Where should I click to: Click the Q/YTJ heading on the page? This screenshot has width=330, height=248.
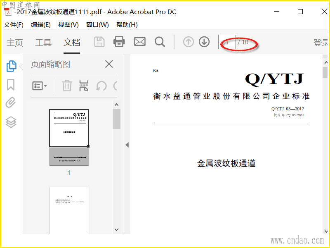point(274,79)
